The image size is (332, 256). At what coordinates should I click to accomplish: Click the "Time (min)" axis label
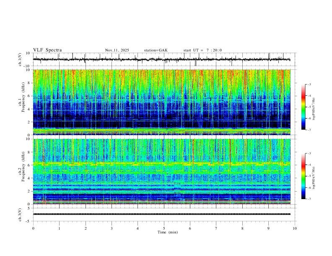(168, 232)
